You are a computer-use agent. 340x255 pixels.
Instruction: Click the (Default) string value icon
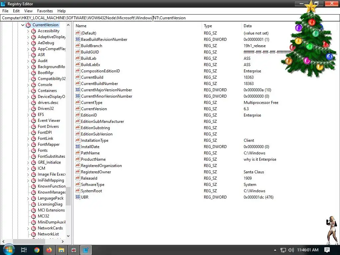click(78, 33)
